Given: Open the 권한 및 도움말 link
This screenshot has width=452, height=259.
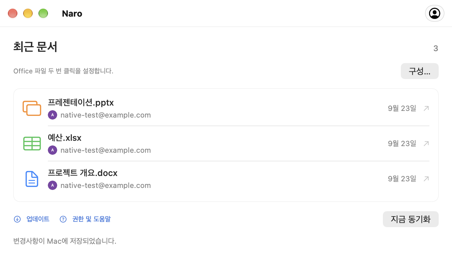Looking at the screenshot, I should click(91, 219).
